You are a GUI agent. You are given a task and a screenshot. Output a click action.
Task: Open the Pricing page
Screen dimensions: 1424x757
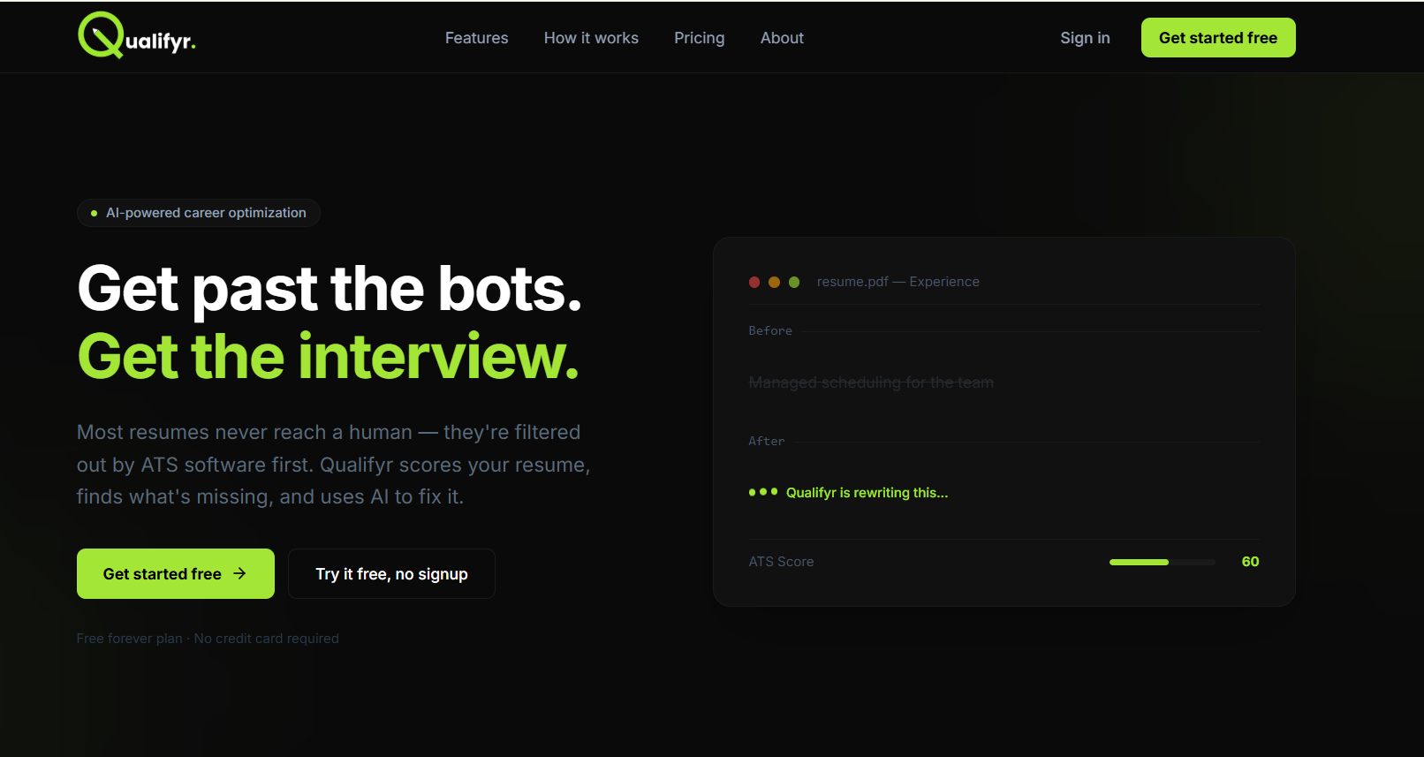click(700, 38)
